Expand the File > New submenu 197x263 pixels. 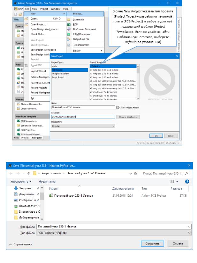[45, 14]
